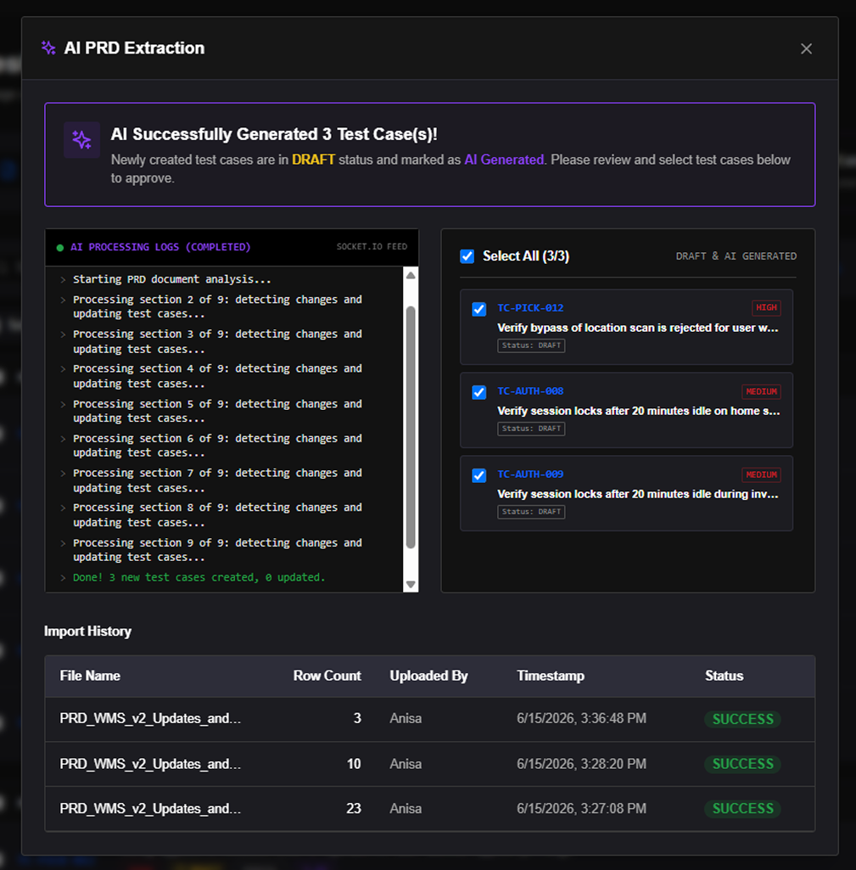Click Status: DRAFT tag under TC-AUTH-008

(531, 429)
